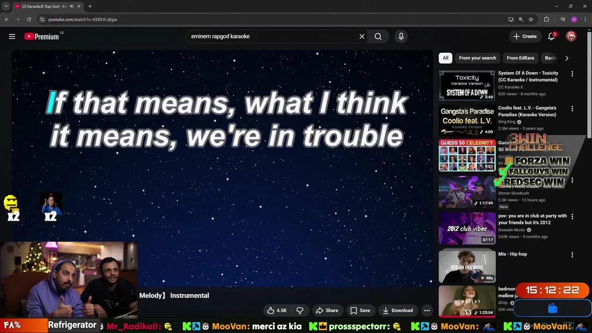592x333 pixels.
Task: Dislike the video with thumbs down
Action: click(x=300, y=310)
